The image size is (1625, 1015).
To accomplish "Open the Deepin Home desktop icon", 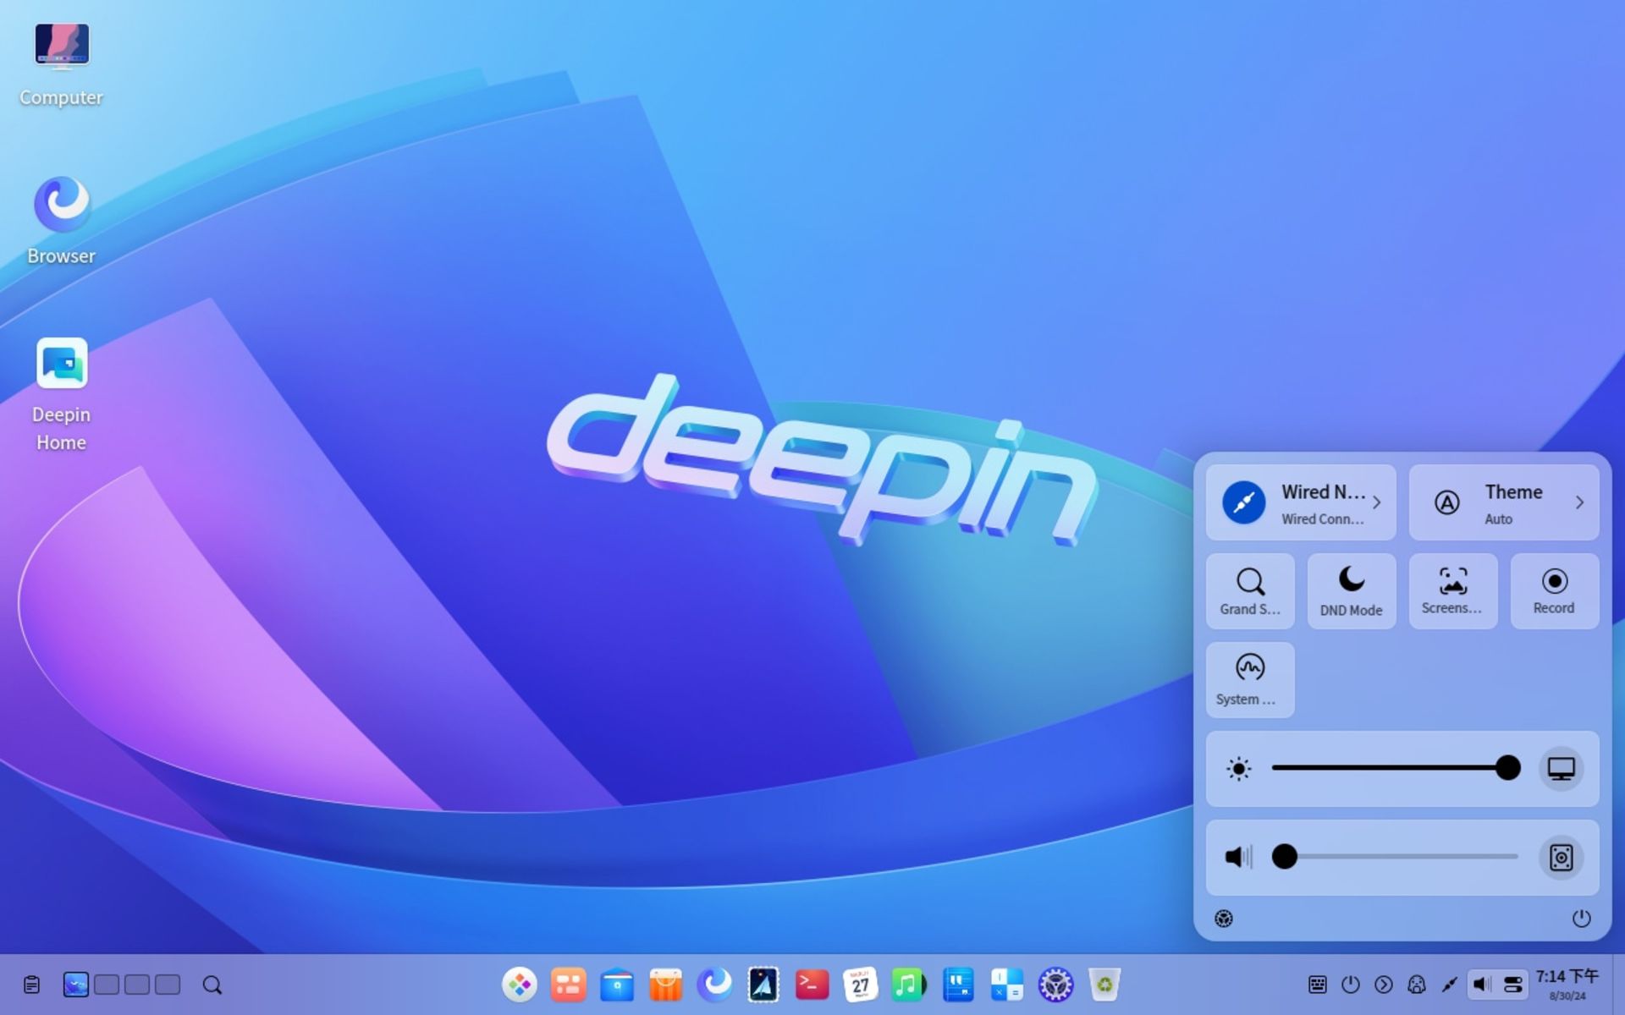I will coord(61,394).
